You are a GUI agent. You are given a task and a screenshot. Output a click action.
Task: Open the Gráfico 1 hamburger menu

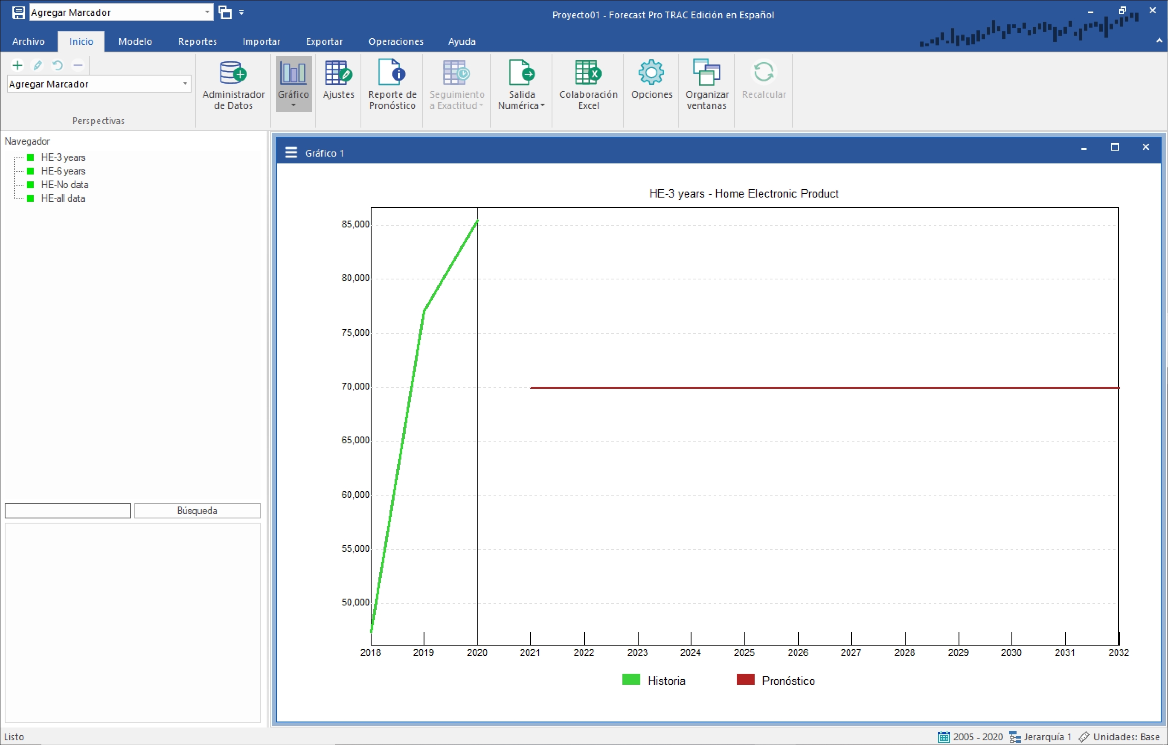pyautogui.click(x=291, y=153)
